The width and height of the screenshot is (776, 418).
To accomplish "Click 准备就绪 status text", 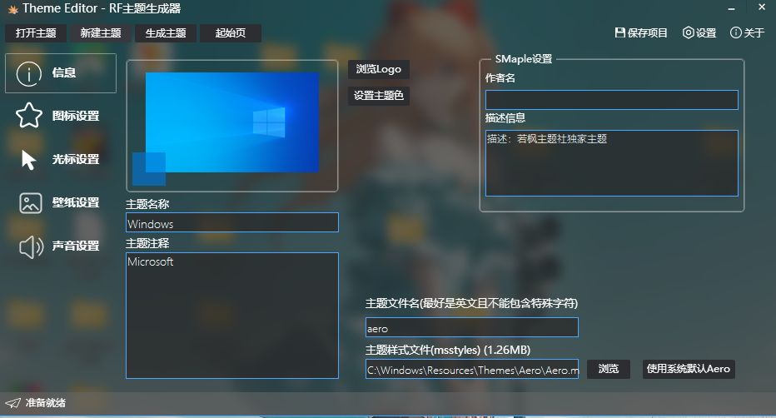I will point(46,403).
